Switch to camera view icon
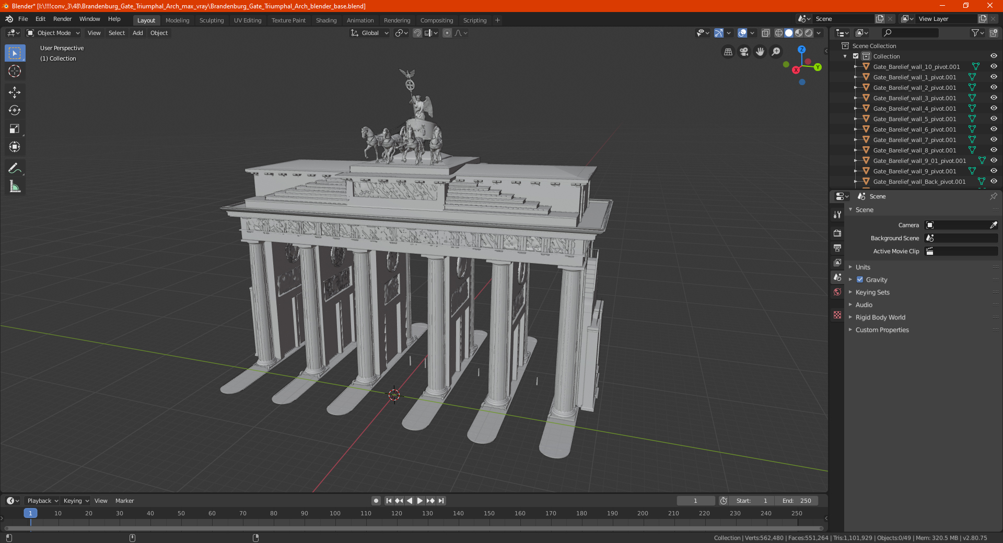 (x=744, y=52)
